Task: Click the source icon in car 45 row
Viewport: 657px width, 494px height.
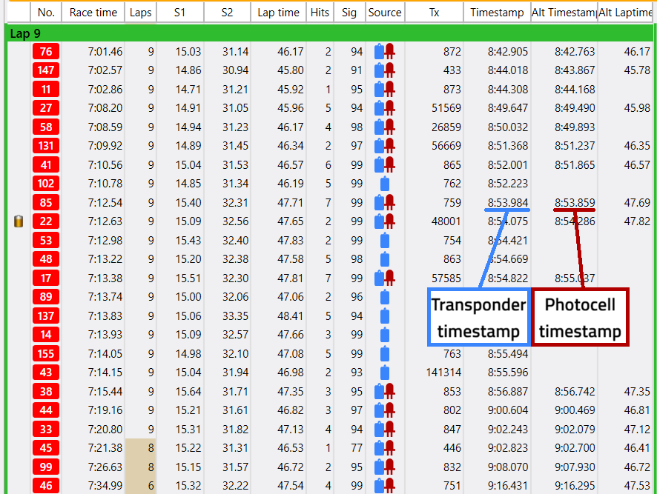Action: [385, 448]
